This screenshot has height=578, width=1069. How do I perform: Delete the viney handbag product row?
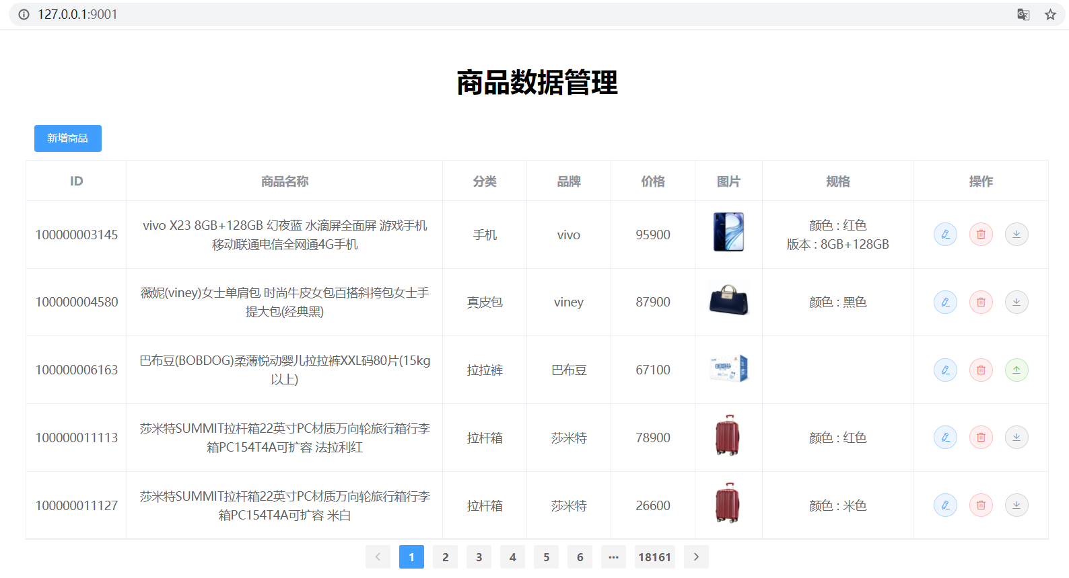pyautogui.click(x=981, y=302)
